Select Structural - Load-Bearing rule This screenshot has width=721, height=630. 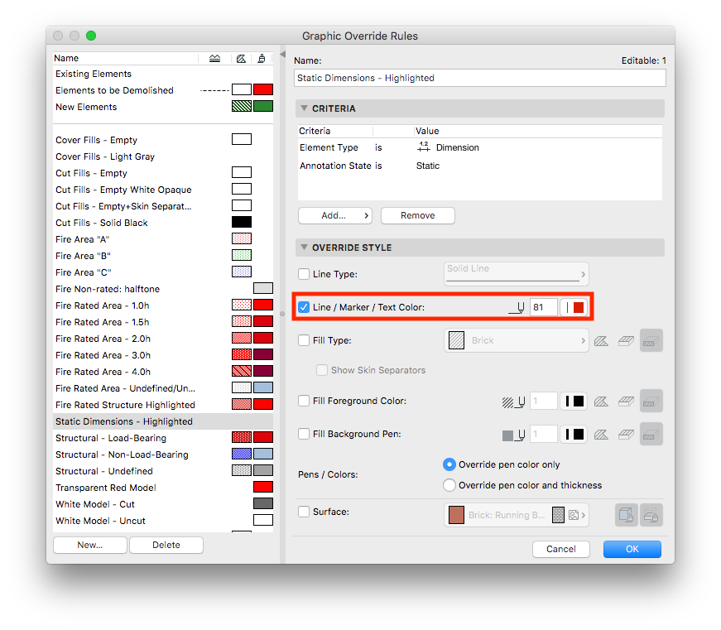[163, 438]
